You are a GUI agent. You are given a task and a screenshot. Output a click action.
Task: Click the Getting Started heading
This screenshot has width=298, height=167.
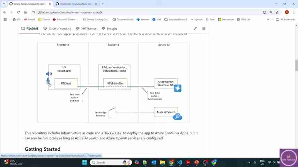(43, 149)
